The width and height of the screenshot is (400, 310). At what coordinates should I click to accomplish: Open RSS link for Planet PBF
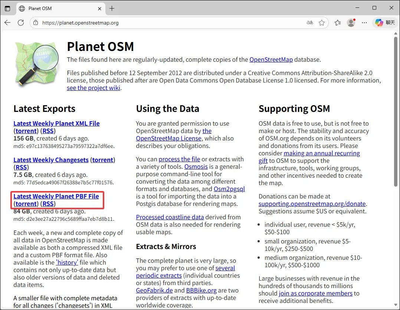48,204
